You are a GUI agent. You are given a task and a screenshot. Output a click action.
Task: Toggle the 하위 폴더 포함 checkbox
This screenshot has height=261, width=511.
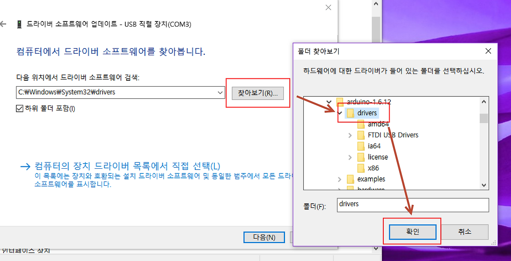click(x=20, y=108)
